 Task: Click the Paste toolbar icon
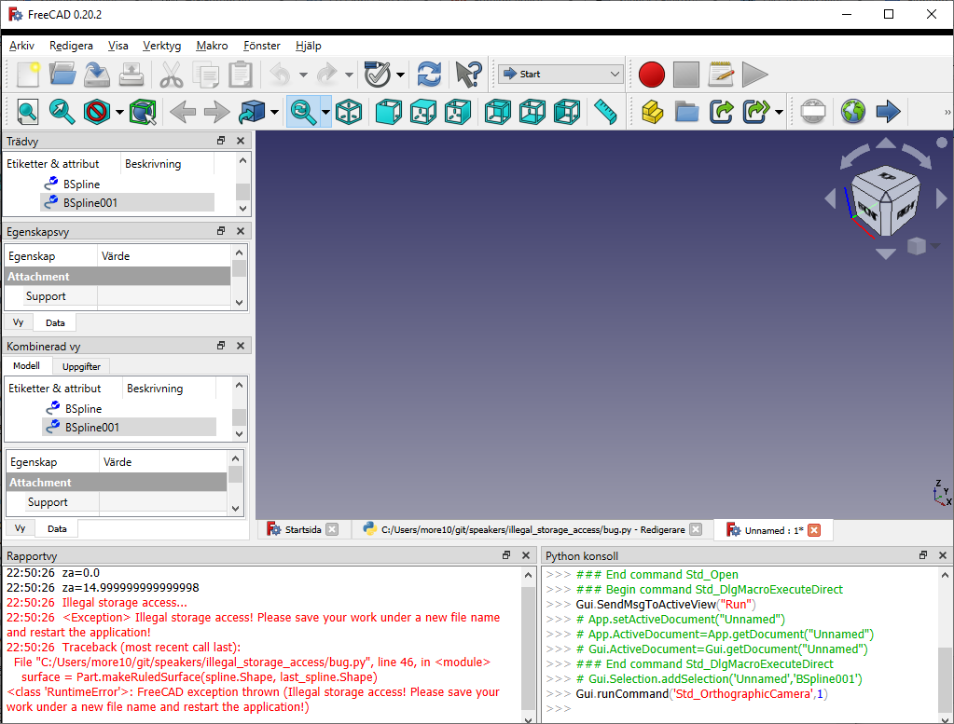(239, 75)
